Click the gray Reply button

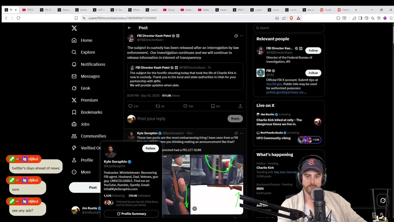(x=235, y=118)
